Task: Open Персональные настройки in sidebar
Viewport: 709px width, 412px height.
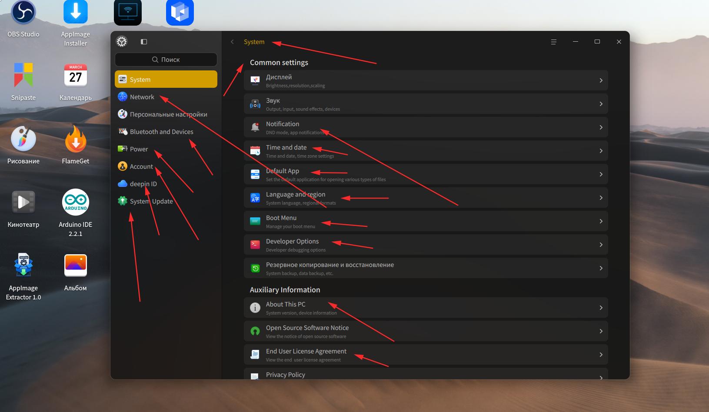Action: (x=166, y=114)
